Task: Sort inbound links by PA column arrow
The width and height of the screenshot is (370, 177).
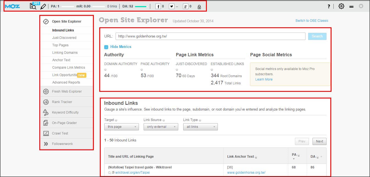Action: [x=294, y=159]
